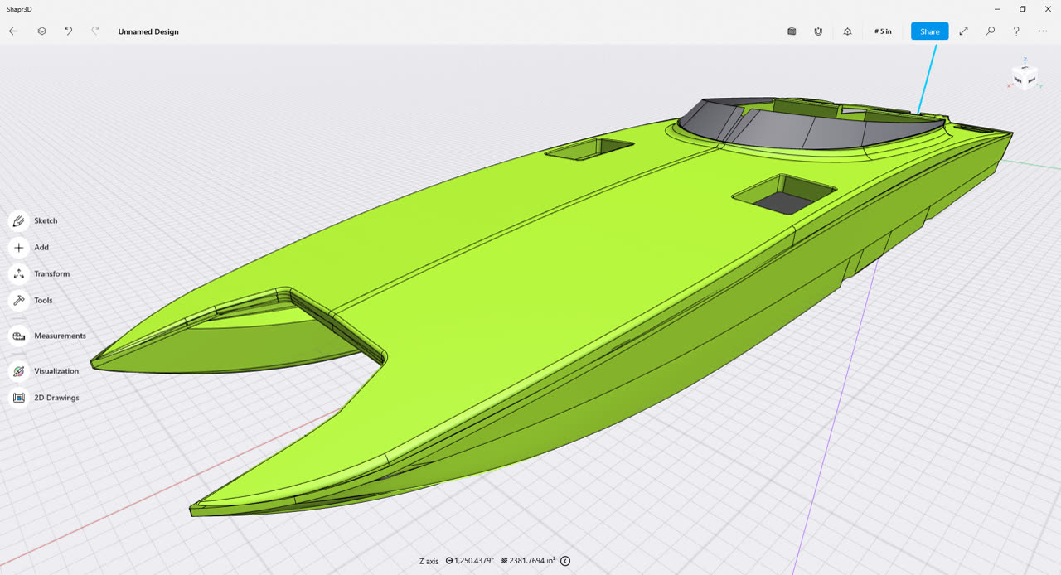
Task: Click the Add plus icon
Action: pyautogui.click(x=18, y=247)
